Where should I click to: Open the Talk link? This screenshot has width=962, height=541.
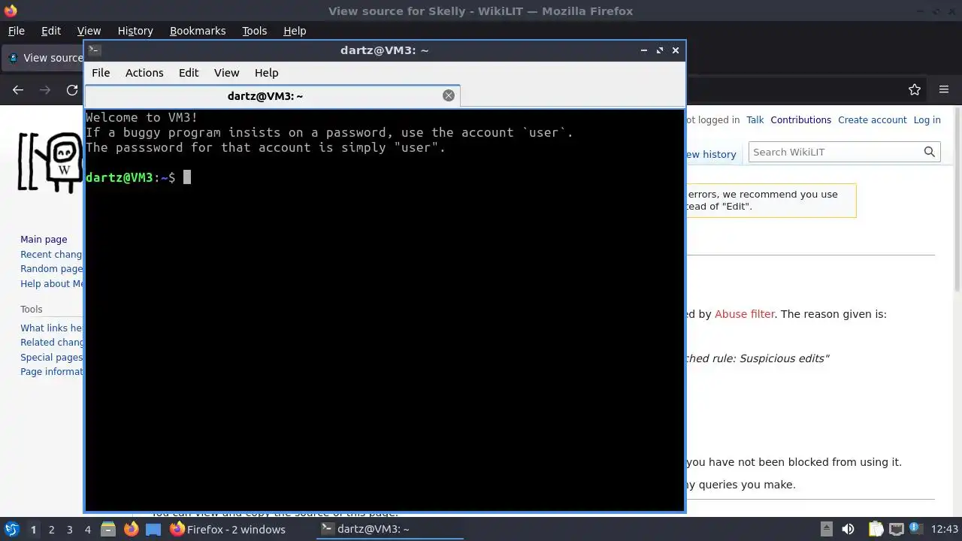(x=755, y=120)
